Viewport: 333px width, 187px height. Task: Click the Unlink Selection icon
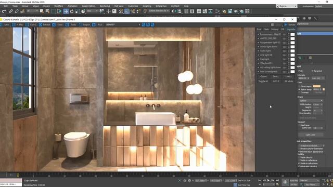[x=16, y=11]
